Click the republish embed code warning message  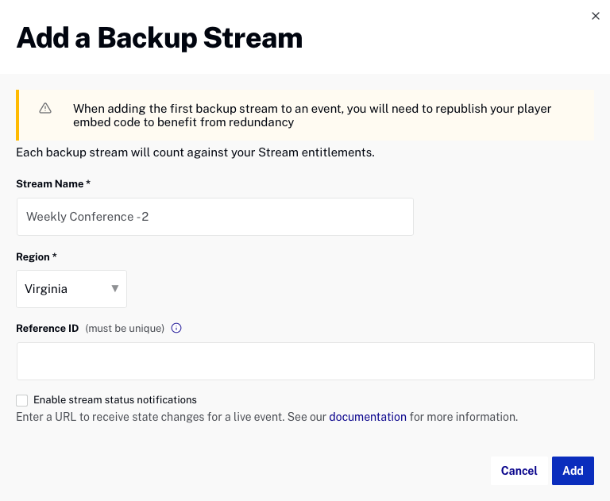point(312,115)
